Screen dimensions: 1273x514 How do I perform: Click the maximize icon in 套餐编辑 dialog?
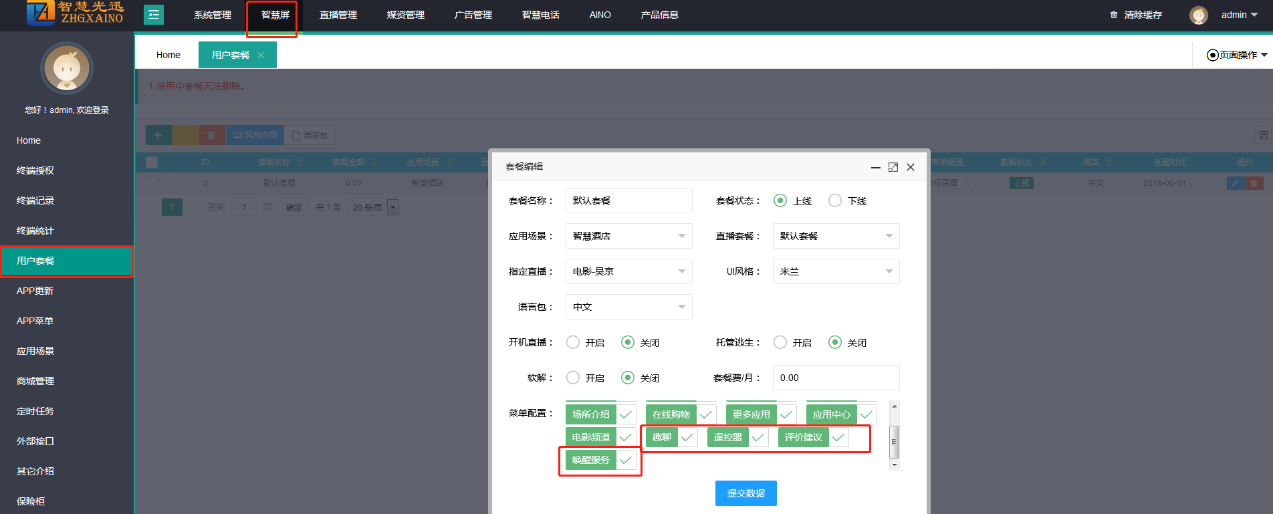click(x=893, y=167)
